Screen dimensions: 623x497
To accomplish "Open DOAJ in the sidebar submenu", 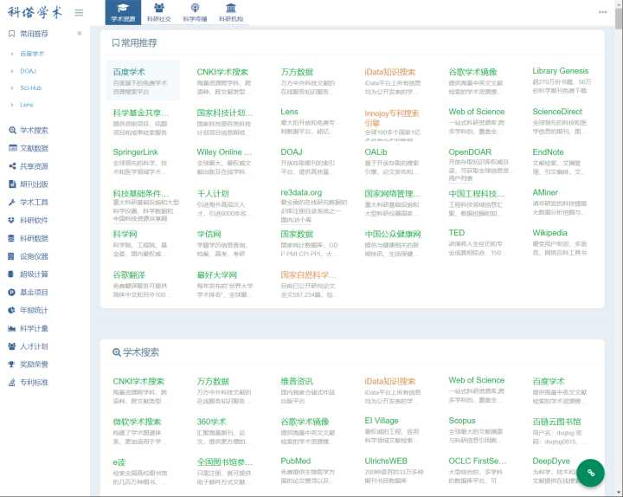I will 29,71.
